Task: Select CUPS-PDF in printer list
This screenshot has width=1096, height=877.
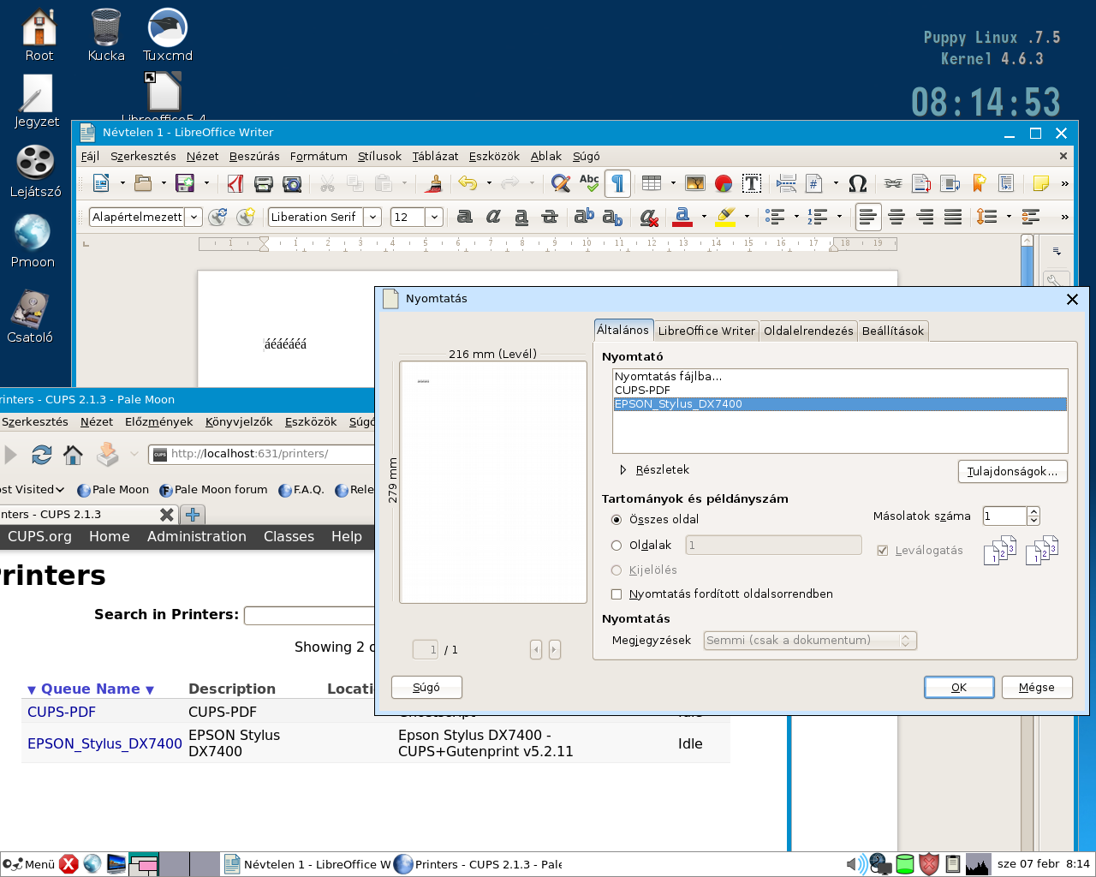Action: pyautogui.click(x=840, y=391)
